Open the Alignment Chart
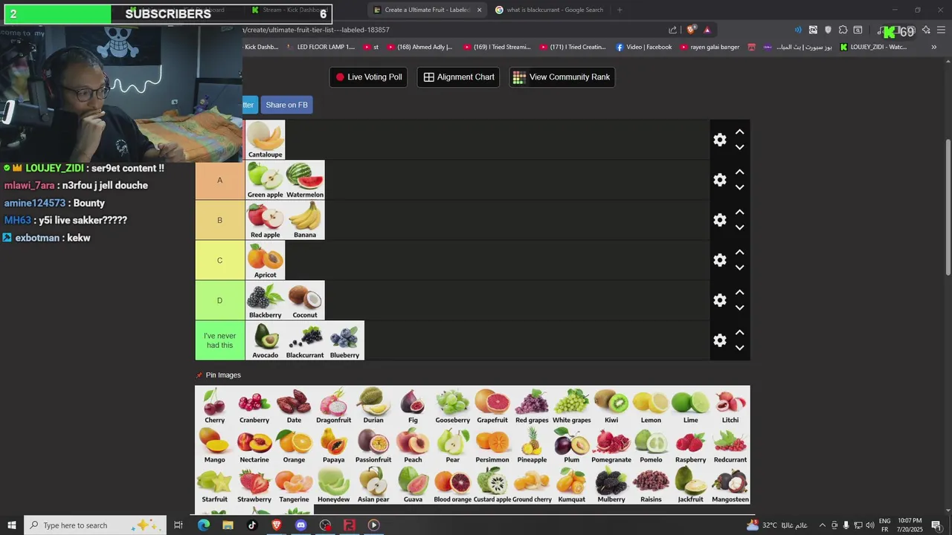The image size is (952, 535). coord(458,77)
